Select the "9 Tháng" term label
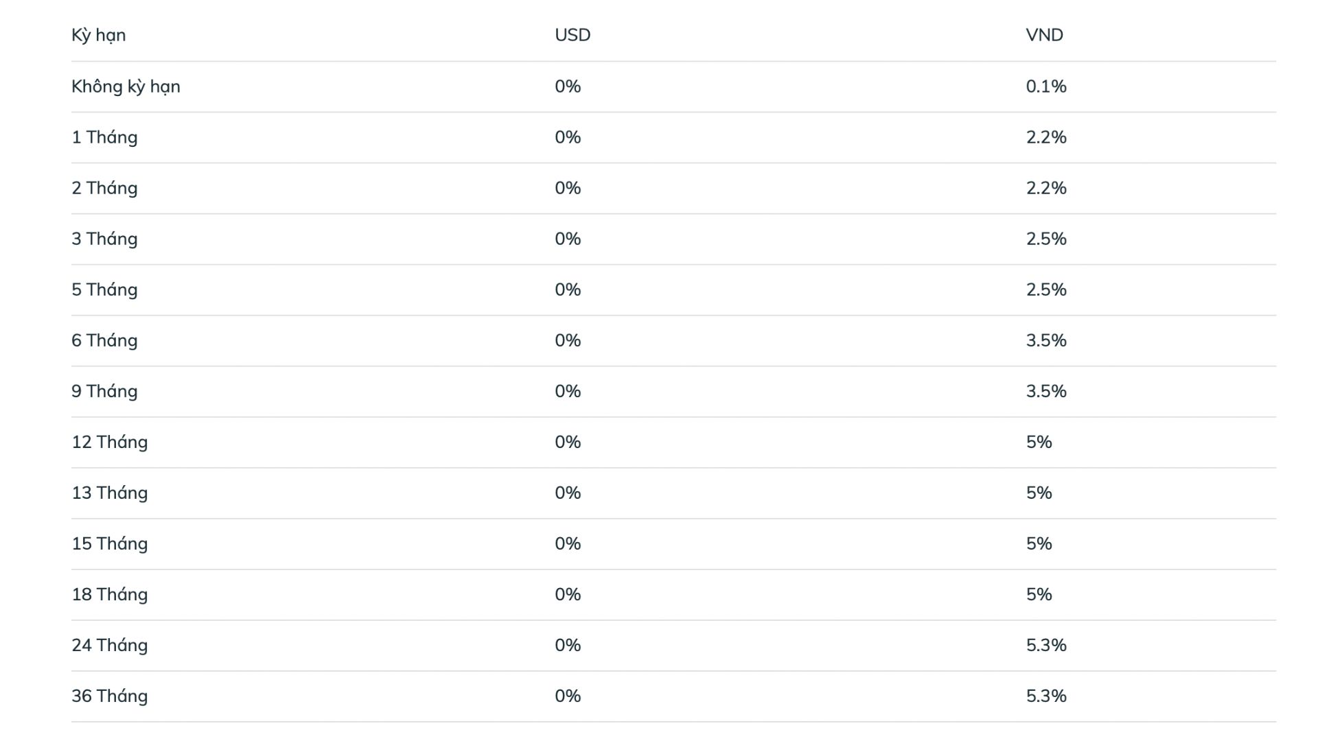The width and height of the screenshot is (1318, 741). click(104, 391)
